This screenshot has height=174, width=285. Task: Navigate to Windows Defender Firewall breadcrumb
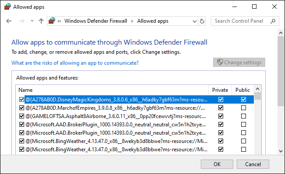[x=96, y=21]
